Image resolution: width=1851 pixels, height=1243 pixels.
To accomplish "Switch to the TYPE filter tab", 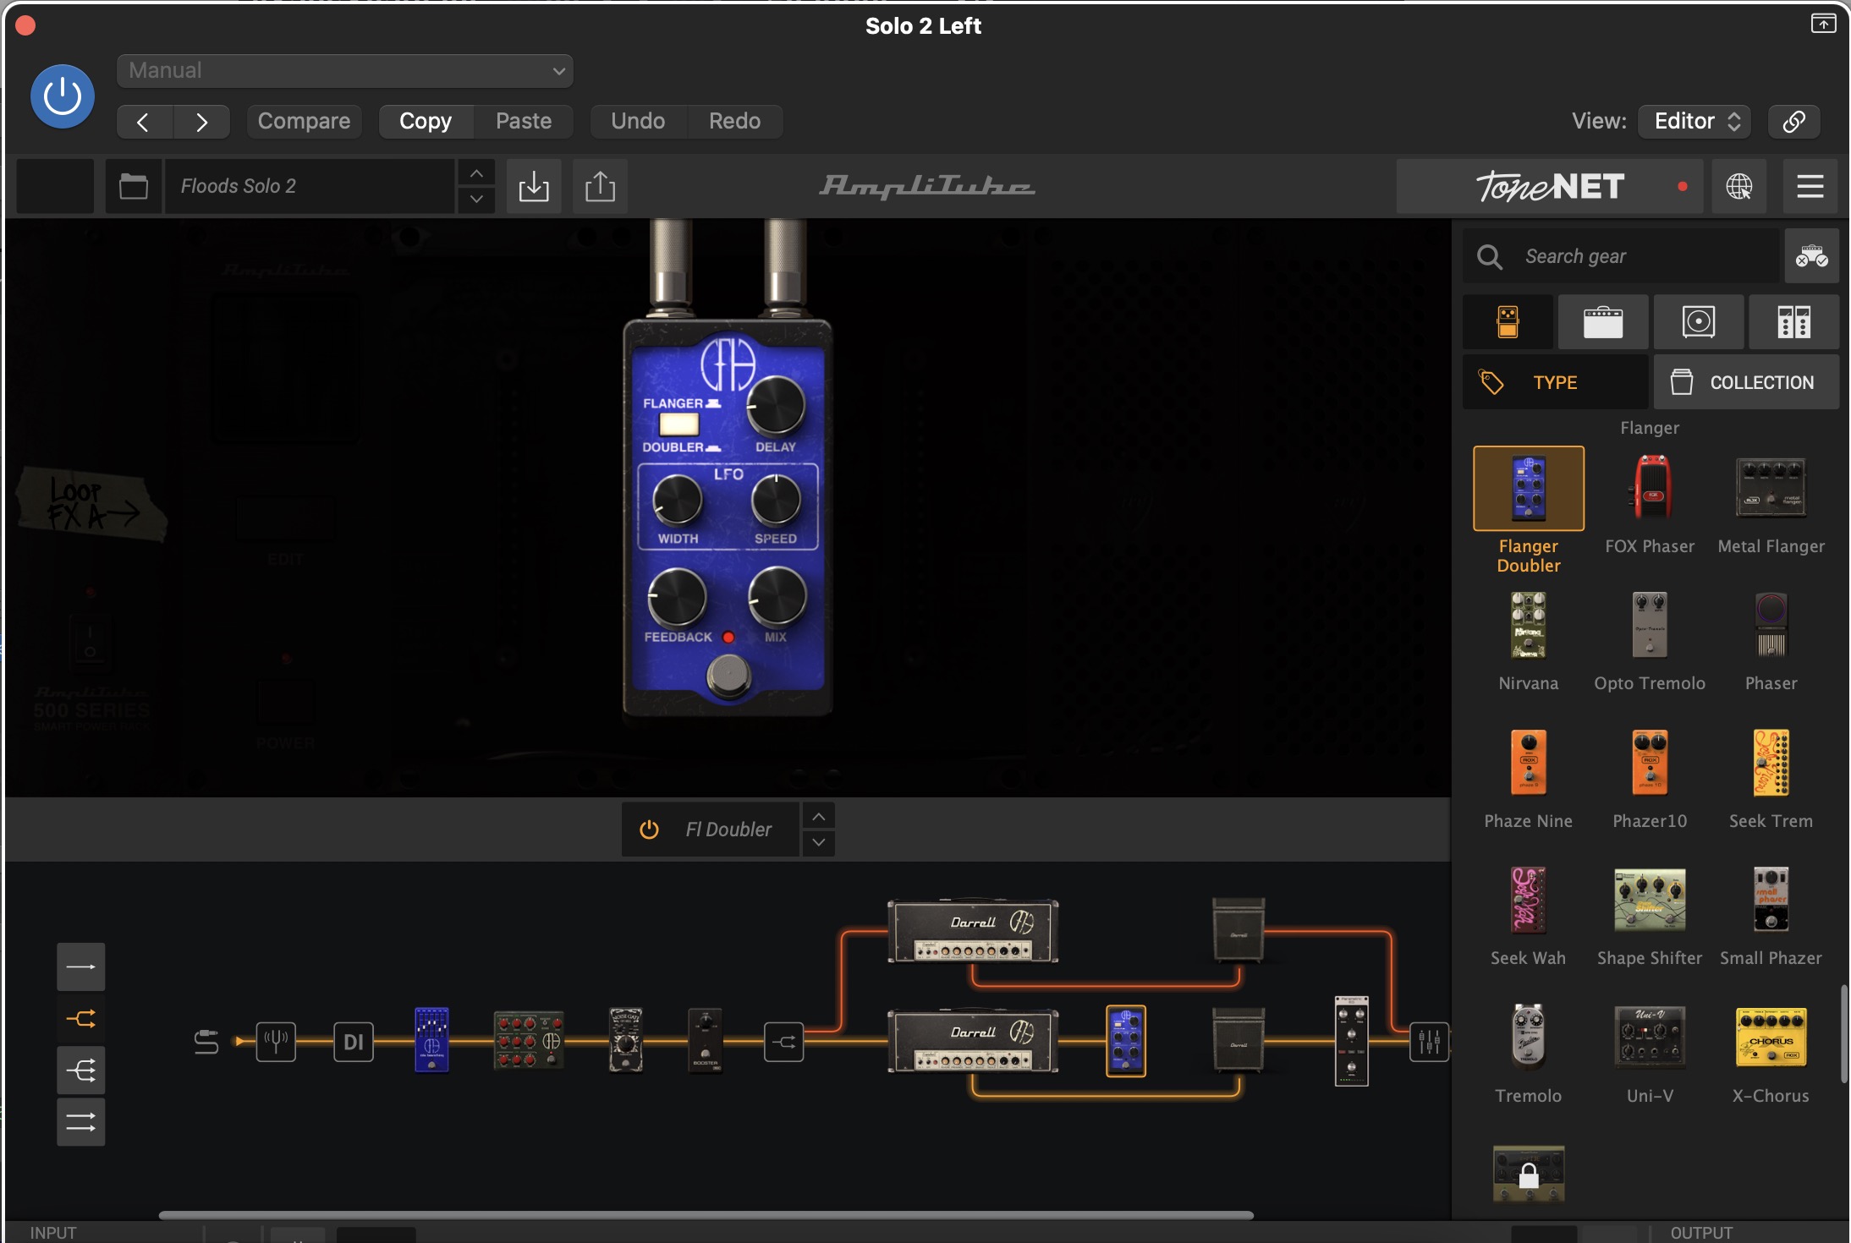I will [1555, 382].
